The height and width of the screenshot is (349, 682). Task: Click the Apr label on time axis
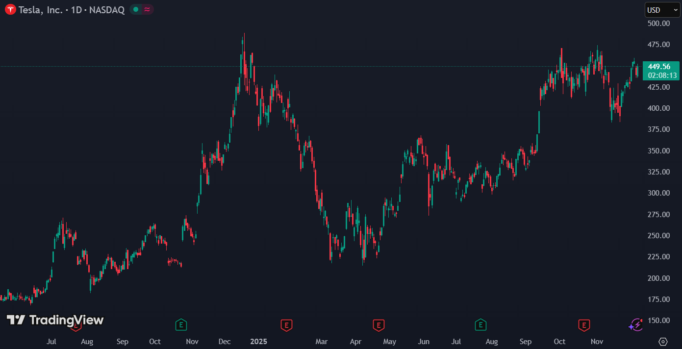point(355,342)
